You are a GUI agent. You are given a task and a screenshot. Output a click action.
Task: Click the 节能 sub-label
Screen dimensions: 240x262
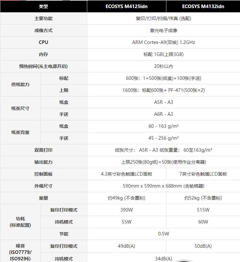pos(64,234)
